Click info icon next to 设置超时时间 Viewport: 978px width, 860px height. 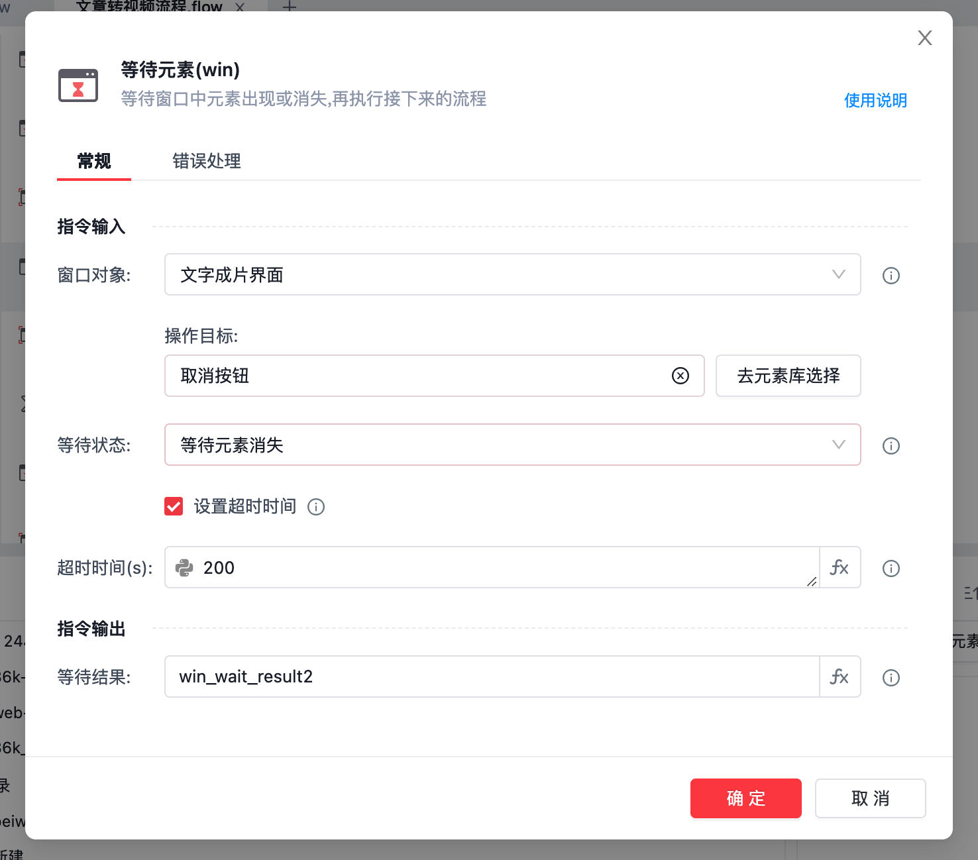(316, 507)
